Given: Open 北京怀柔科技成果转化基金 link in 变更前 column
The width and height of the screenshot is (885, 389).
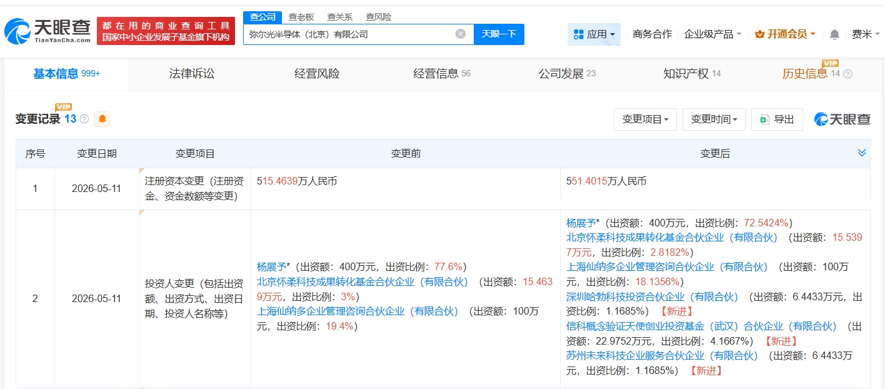Looking at the screenshot, I should pos(362,281).
